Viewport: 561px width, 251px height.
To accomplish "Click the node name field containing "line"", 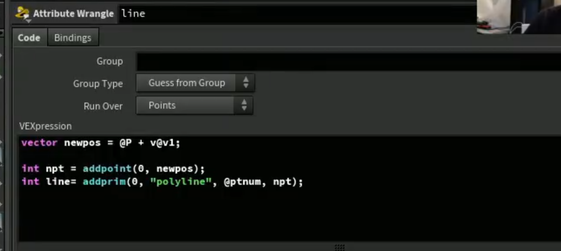I will click(x=297, y=14).
